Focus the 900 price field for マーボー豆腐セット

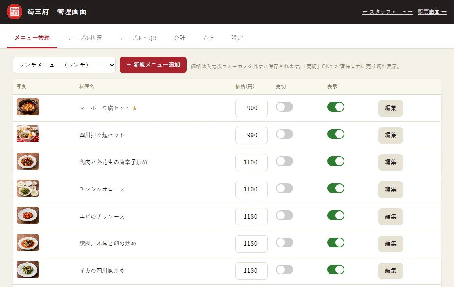pos(252,108)
